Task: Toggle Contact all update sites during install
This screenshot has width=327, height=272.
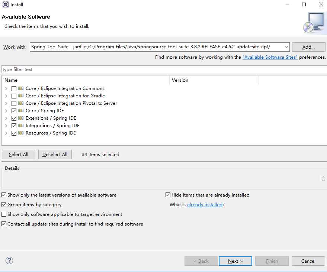Action: coord(4,224)
